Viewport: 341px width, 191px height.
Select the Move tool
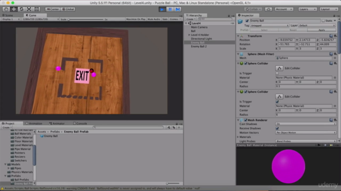click(x=14, y=10)
